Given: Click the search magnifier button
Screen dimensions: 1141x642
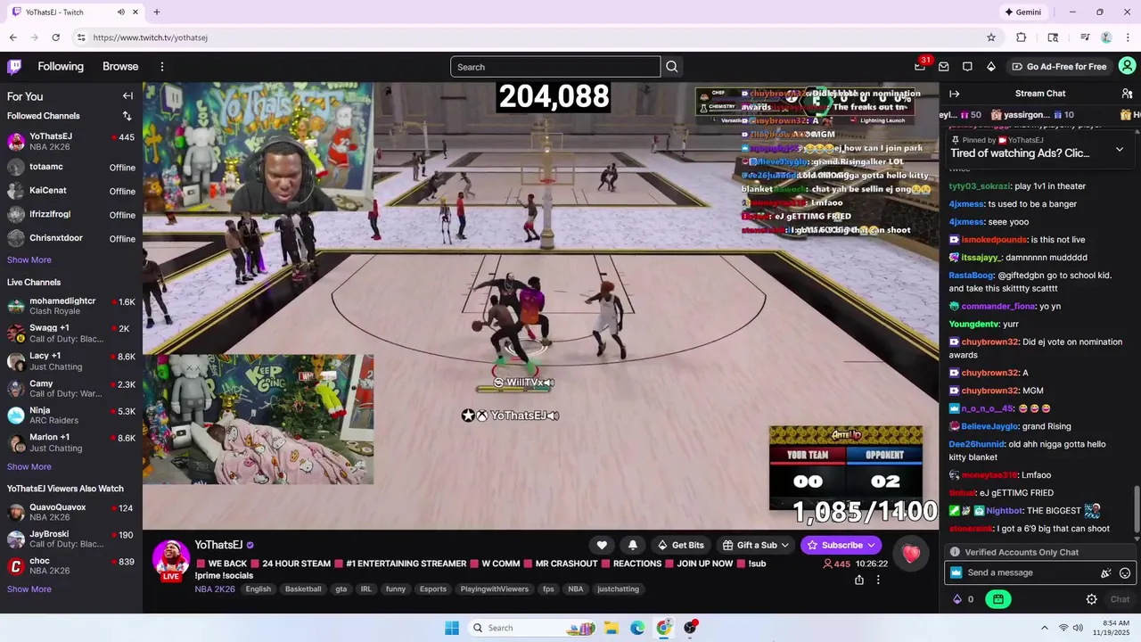Looking at the screenshot, I should pyautogui.click(x=672, y=67).
